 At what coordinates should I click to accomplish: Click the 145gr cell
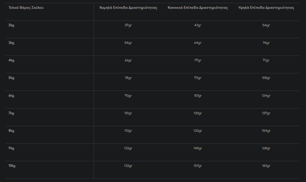pyautogui.click(x=198, y=148)
